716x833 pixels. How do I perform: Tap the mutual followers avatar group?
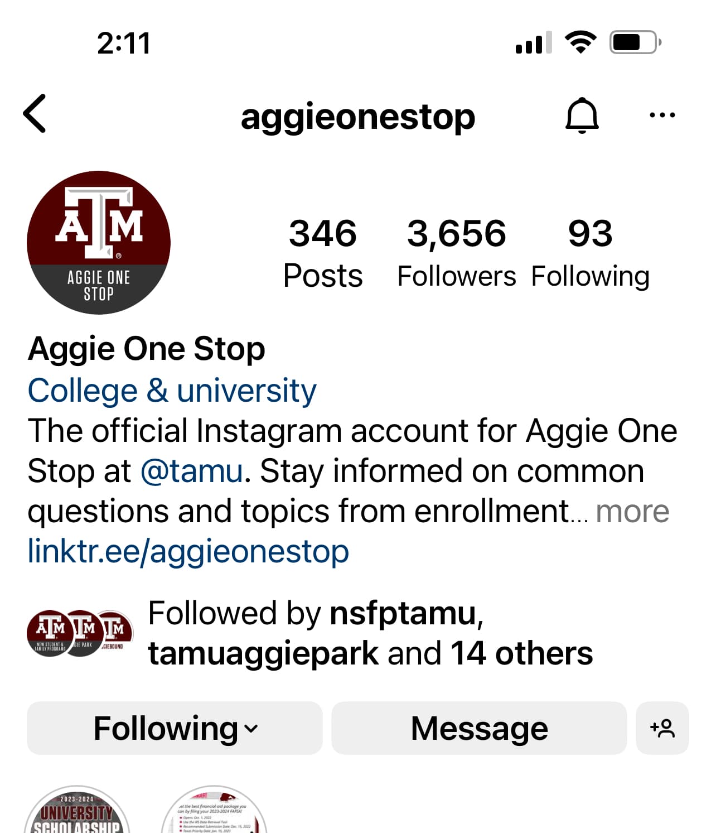80,633
